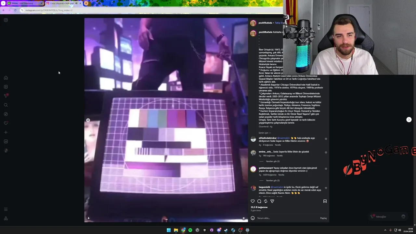
Task: Open the @nazmiabin mention in begumisiik's comment
Action: click(277, 187)
